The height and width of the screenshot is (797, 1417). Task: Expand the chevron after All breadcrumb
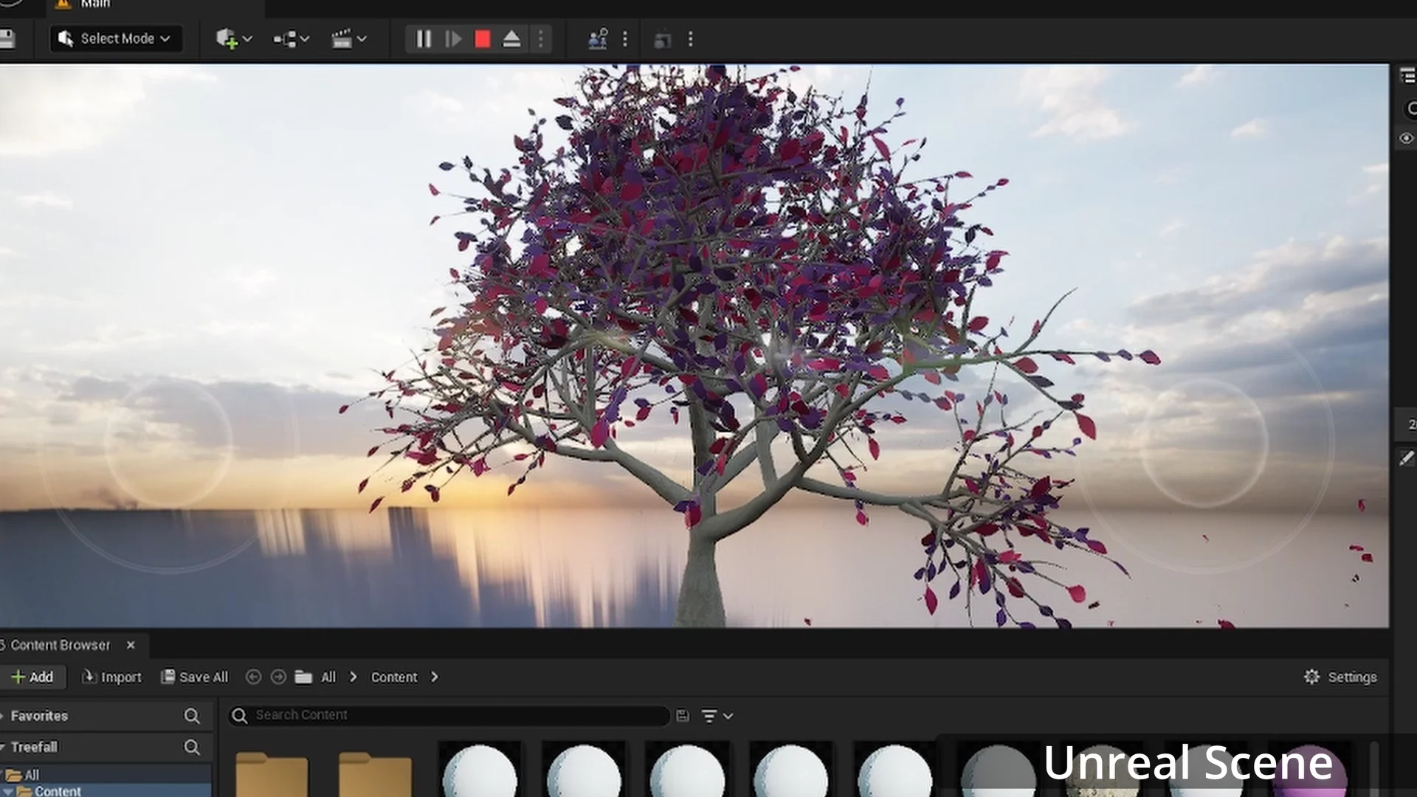coord(353,677)
